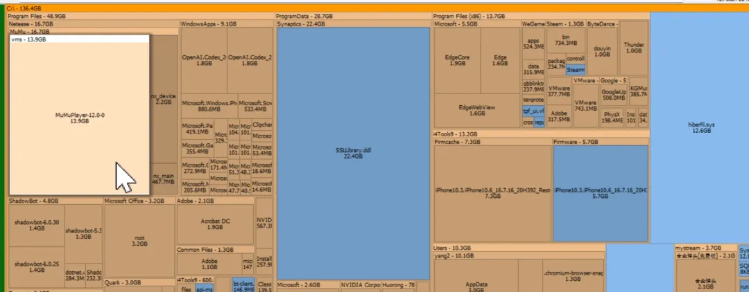Viewport: 749px width, 292px height.
Task: Click the packag 234.7MB block
Action: 556,64
